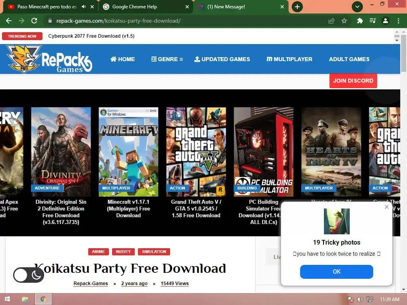Switch to the Google Chrome Help tab

[x=134, y=7]
